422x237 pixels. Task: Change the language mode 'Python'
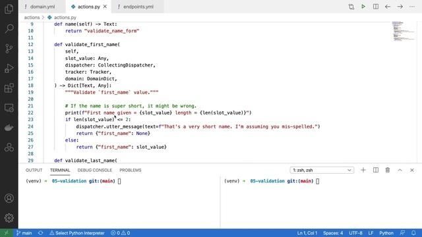pyautogui.click(x=386, y=233)
